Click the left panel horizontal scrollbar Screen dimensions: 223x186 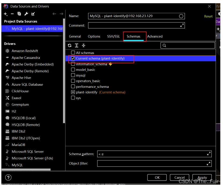(26, 170)
